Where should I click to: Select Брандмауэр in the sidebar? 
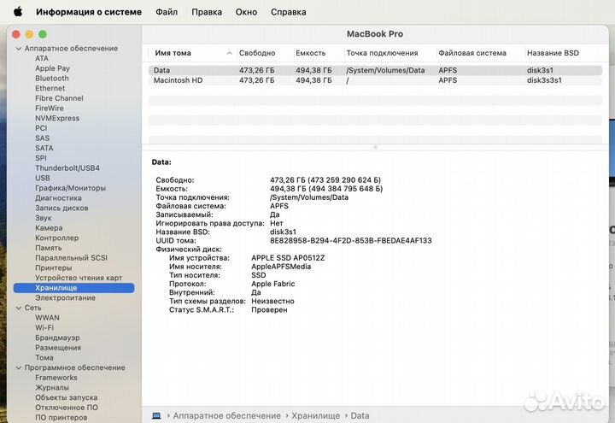point(57,338)
